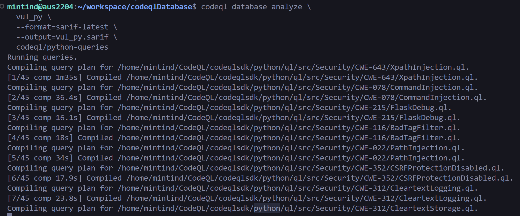The width and height of the screenshot is (520, 216).
Task: Click the ~/workspace/codeqlDatabase directory in the prompt
Action: [x=135, y=7]
